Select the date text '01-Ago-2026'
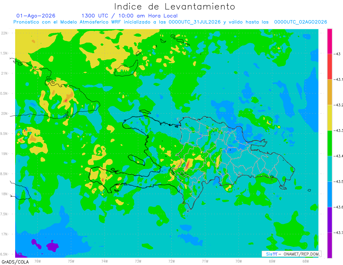The height and width of the screenshot is (265, 343). coord(36,16)
